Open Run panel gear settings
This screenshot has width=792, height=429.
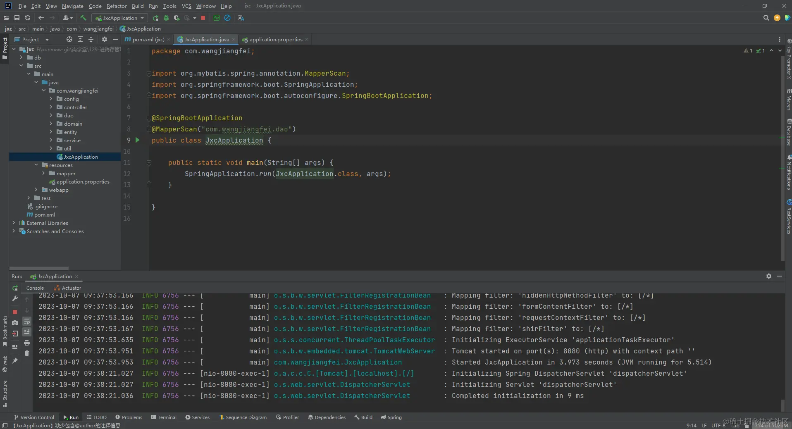[768, 276]
